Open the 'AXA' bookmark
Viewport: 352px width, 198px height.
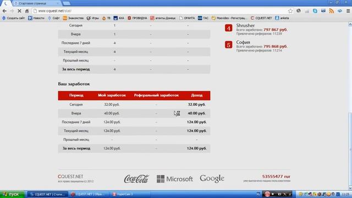tap(119, 18)
